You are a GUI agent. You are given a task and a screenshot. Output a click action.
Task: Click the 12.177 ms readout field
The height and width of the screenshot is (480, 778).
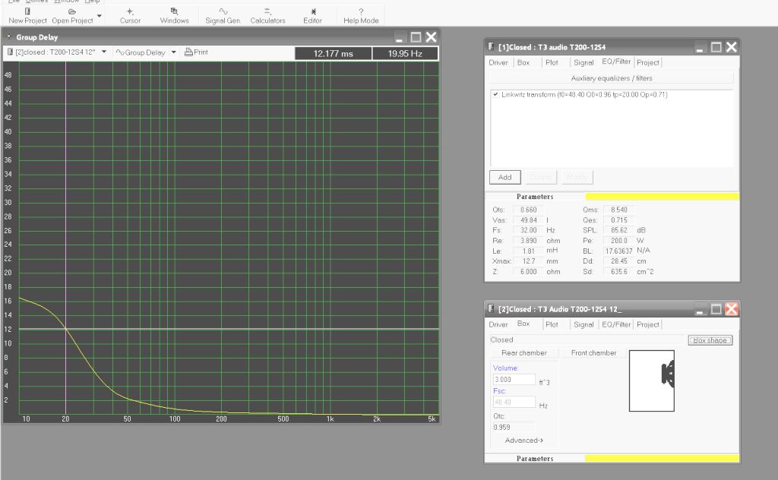(333, 54)
